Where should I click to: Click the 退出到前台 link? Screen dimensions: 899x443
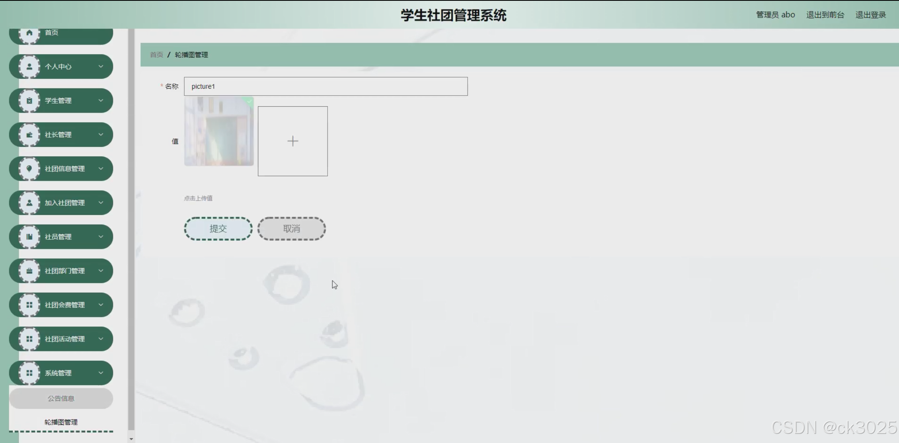pos(825,15)
